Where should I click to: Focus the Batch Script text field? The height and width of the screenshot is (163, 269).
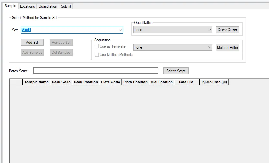[x=96, y=71]
